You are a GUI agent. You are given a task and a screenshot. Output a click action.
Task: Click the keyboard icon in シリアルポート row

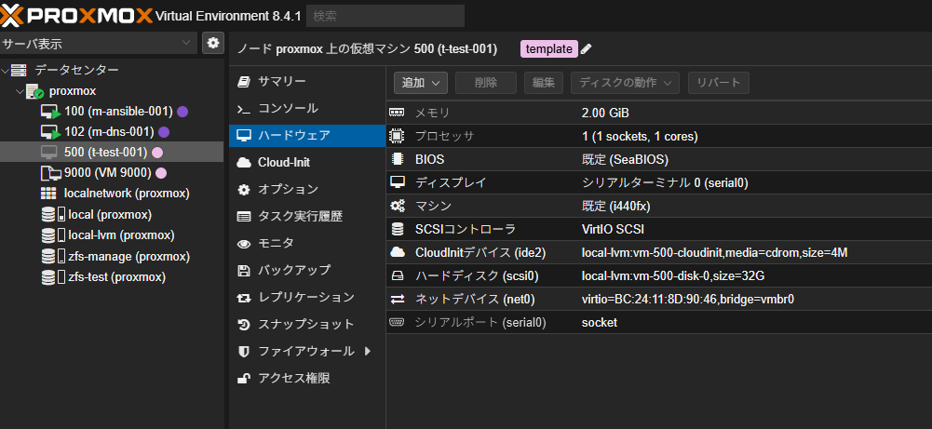[397, 322]
